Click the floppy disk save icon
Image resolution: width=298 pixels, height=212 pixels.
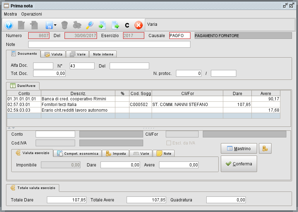49,25
